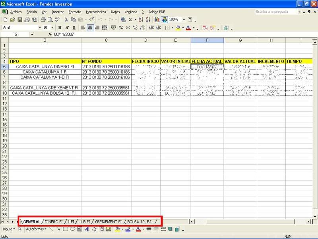Jump to the first sheet tab
The width and height of the screenshot is (318, 239).
pos(3,222)
